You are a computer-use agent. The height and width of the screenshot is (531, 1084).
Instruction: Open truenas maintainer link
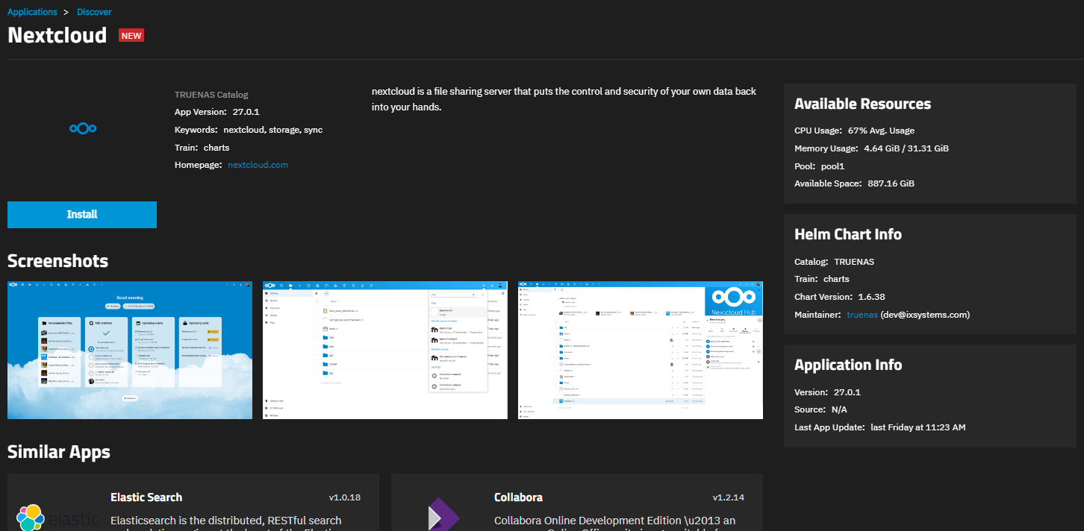[862, 315]
